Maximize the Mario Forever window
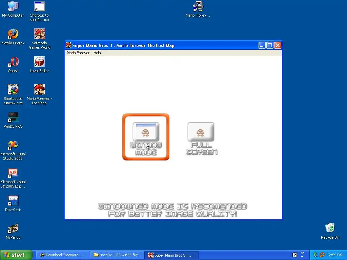The height and width of the screenshot is (260, 347). [270, 45]
